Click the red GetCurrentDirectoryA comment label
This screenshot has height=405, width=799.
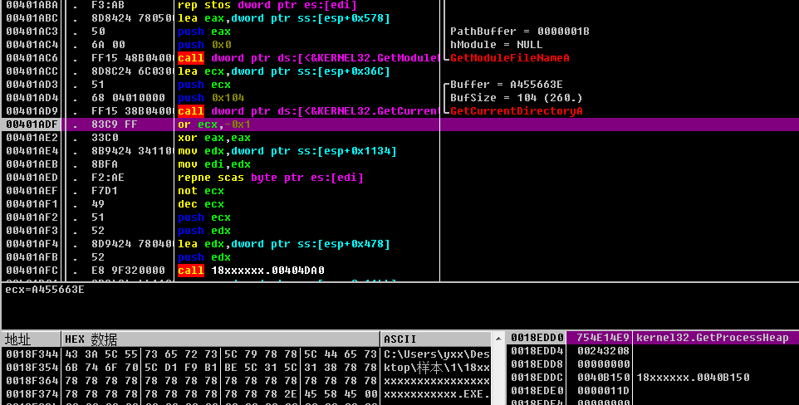[516, 111]
